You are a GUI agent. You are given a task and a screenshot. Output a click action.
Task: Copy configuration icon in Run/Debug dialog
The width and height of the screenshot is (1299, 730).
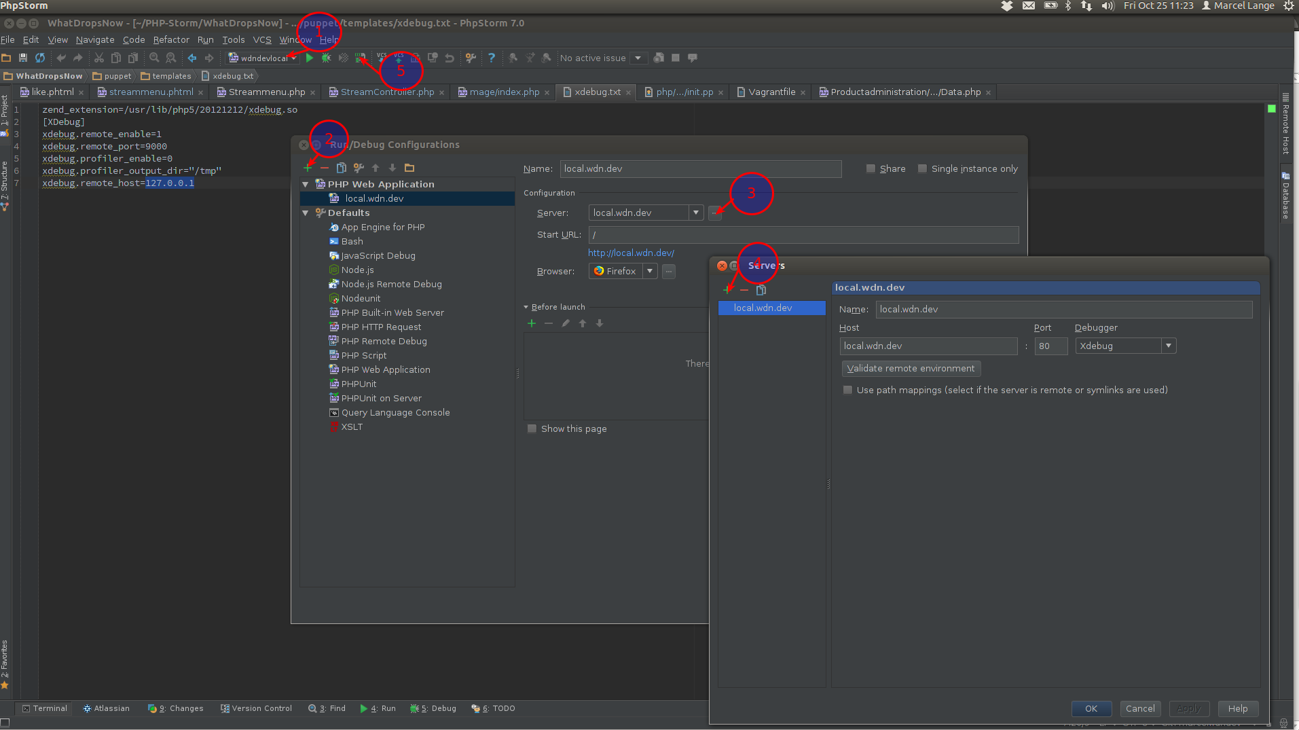pyautogui.click(x=342, y=168)
